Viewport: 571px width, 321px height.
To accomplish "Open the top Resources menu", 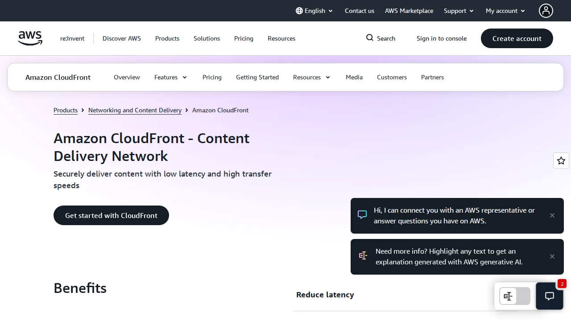I will coord(281,38).
